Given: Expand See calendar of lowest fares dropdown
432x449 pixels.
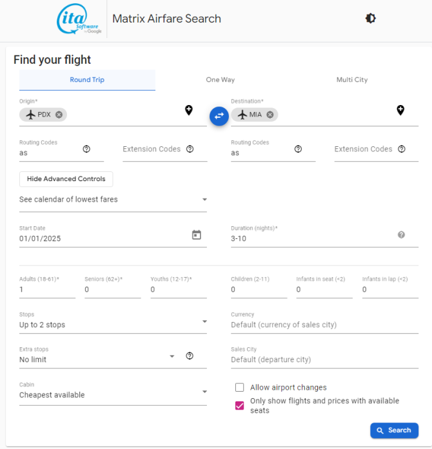Looking at the screenshot, I should (x=113, y=200).
